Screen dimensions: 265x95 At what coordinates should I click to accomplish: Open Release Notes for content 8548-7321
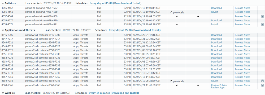242,42
